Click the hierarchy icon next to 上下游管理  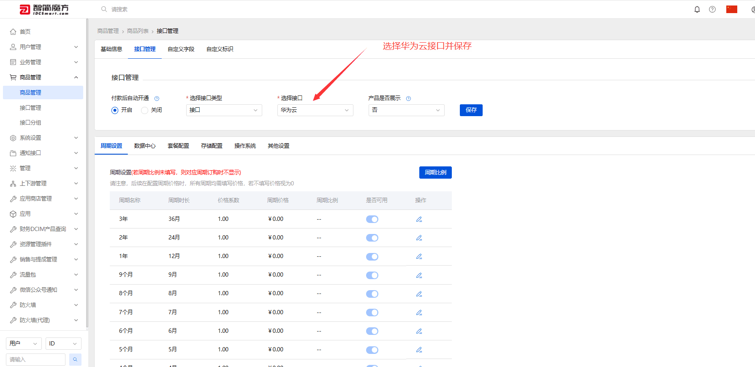(x=13, y=184)
